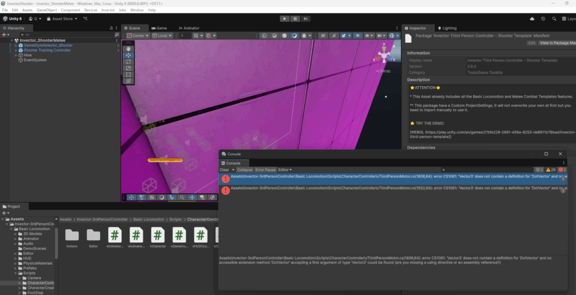Image resolution: width=576 pixels, height=295 pixels.
Task: Click the Step frame button
Action: pyautogui.click(x=305, y=19)
